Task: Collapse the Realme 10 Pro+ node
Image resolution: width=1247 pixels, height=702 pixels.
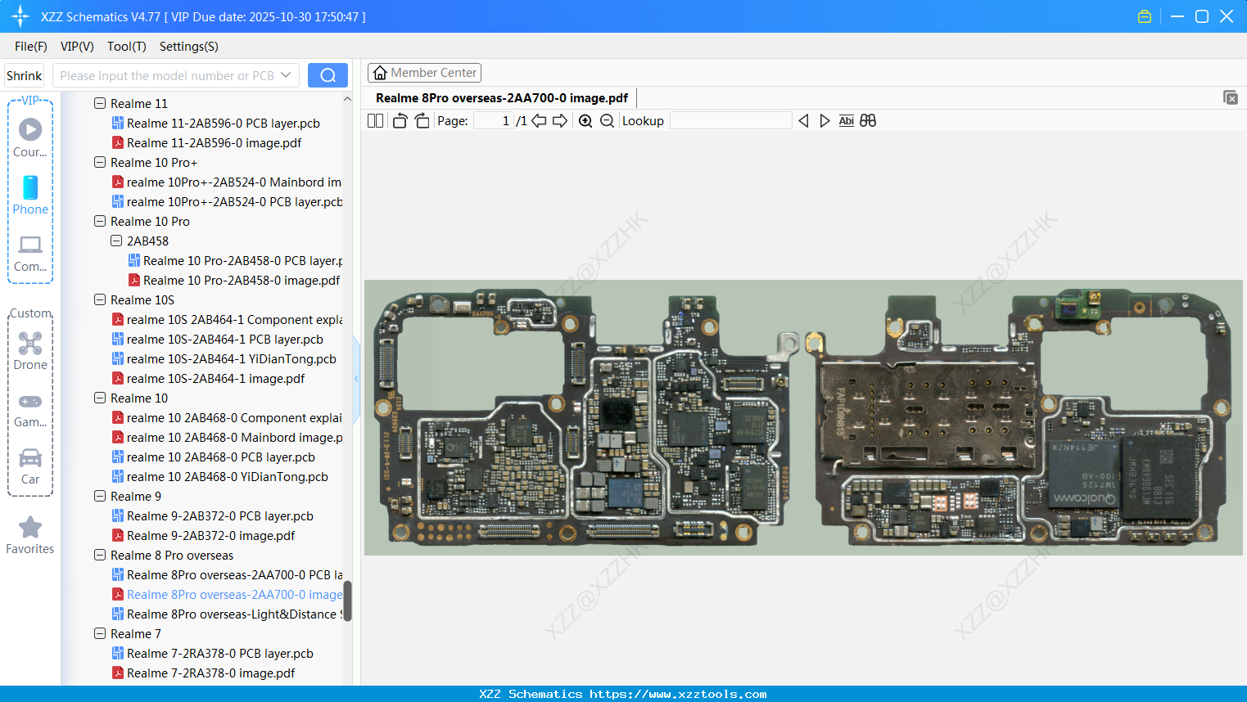Action: pos(100,162)
